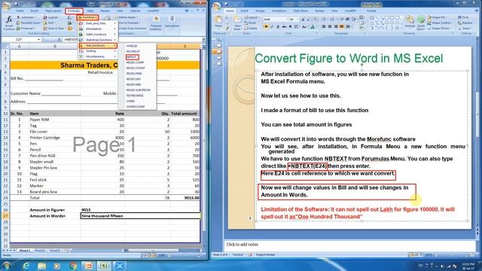
Task: Click the Calculation button
Action: click(172, 23)
